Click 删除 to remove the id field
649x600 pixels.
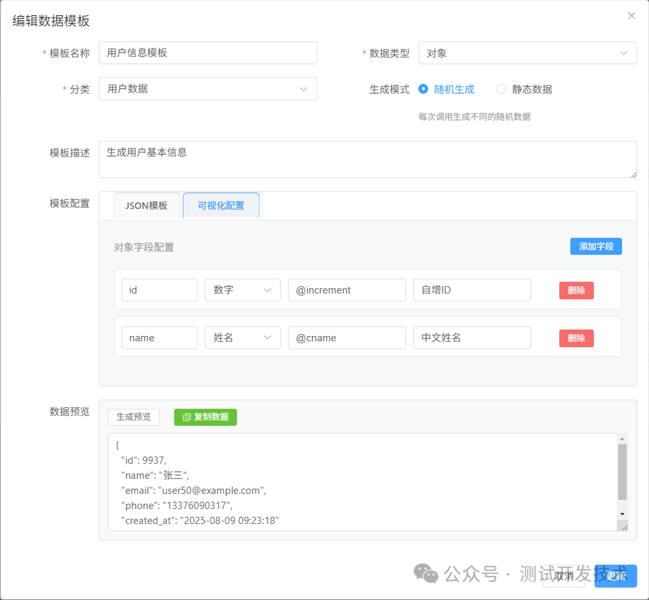[x=576, y=290]
